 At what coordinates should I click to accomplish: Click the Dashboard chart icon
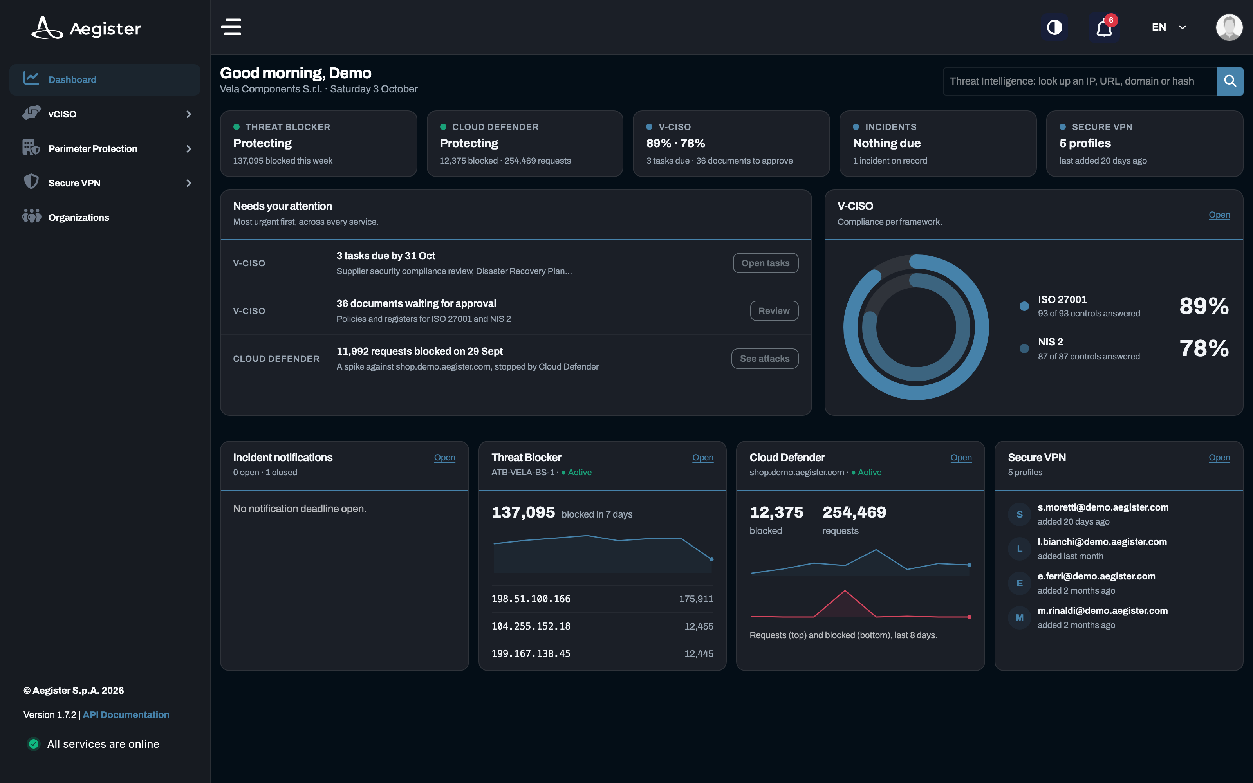click(31, 78)
